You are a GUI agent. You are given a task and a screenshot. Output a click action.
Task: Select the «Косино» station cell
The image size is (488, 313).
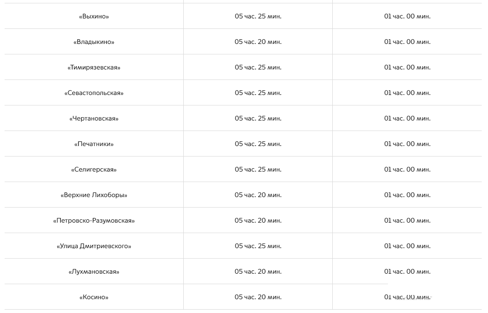pyautogui.click(x=94, y=297)
